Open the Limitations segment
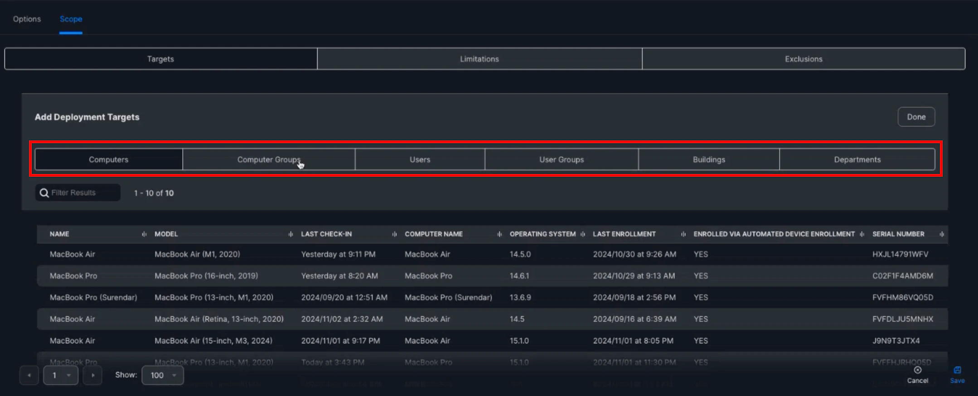This screenshot has height=396, width=978. tap(479, 59)
